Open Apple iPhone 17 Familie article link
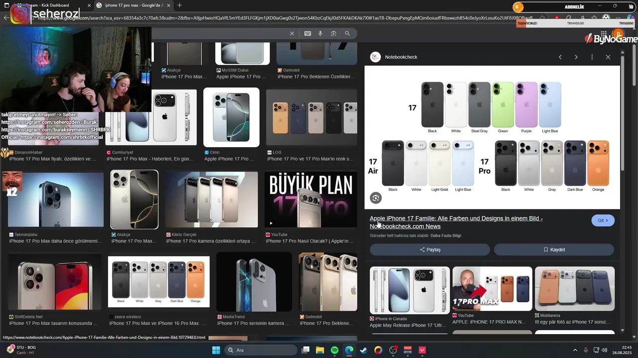Viewport: 638px width, 358px height. coord(456,222)
